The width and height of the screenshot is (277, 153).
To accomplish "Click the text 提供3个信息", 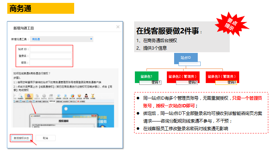I will 155,48.
